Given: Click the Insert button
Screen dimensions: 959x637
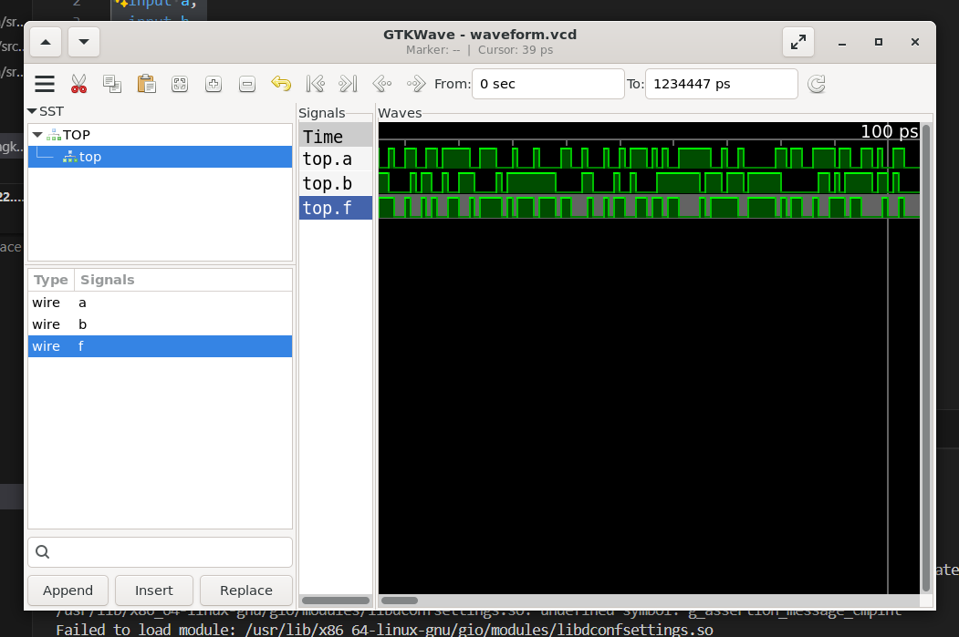Looking at the screenshot, I should coord(154,591).
